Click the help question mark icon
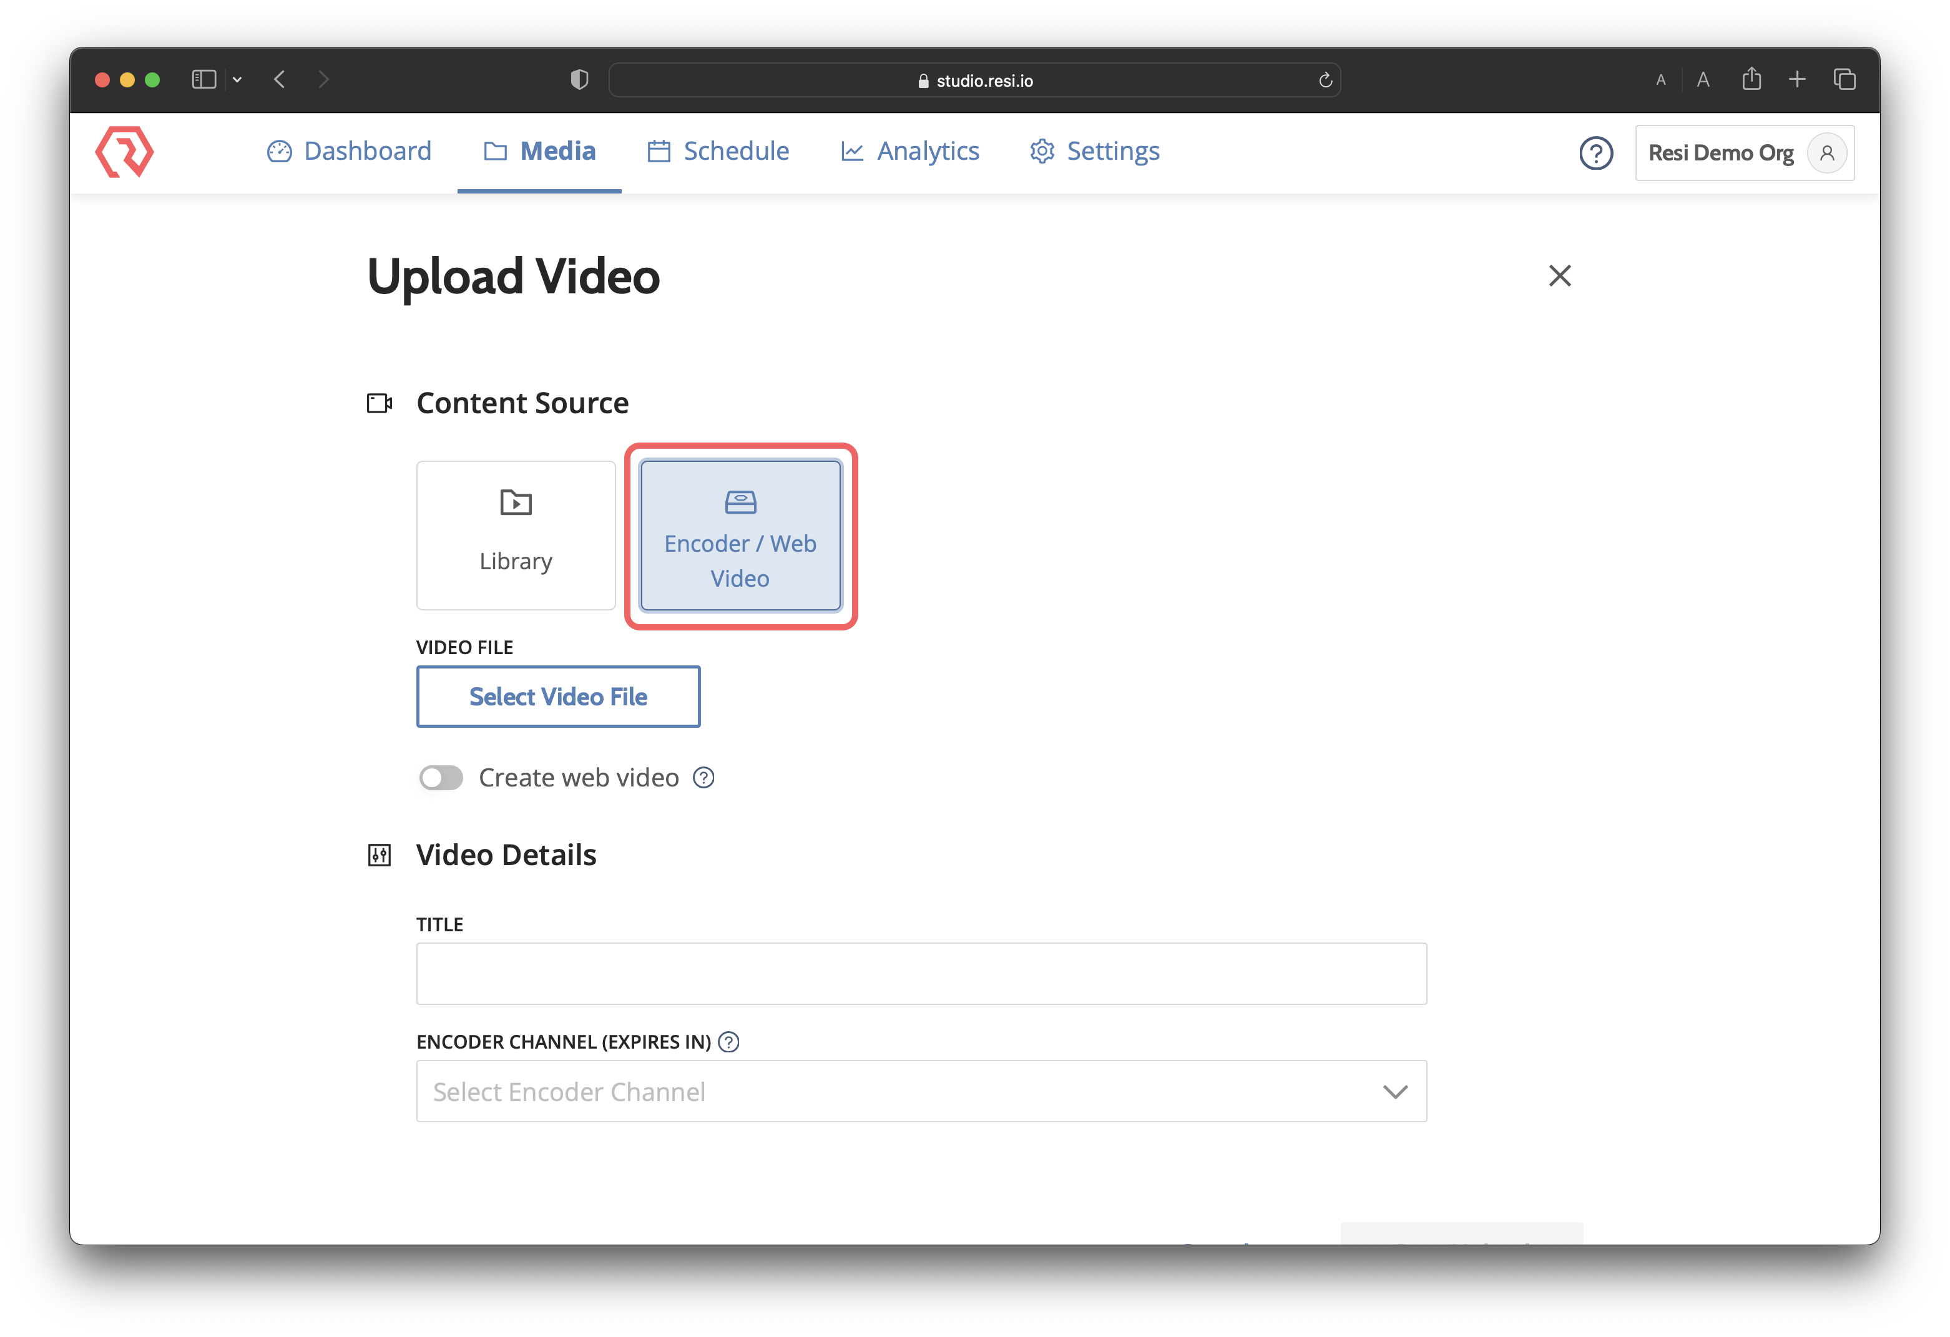Image resolution: width=1950 pixels, height=1337 pixels. (x=1596, y=153)
